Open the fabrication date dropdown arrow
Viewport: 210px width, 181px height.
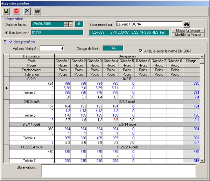click(x=71, y=24)
